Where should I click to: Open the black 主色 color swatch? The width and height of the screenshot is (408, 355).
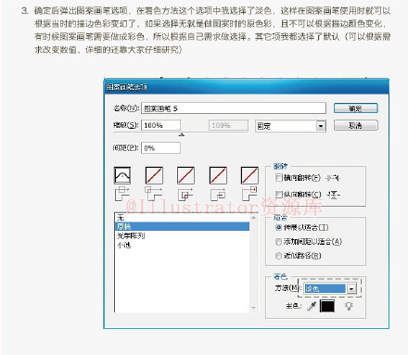[327, 306]
